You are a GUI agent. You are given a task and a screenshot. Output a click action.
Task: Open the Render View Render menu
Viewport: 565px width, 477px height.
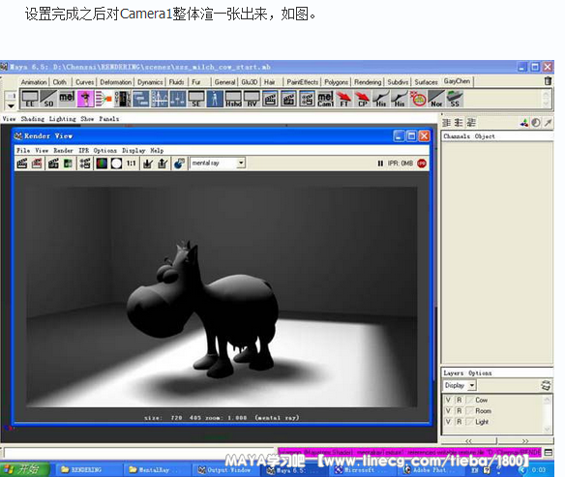(63, 151)
